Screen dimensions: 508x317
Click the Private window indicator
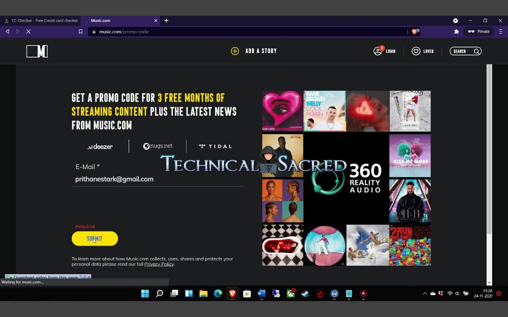coord(479,31)
